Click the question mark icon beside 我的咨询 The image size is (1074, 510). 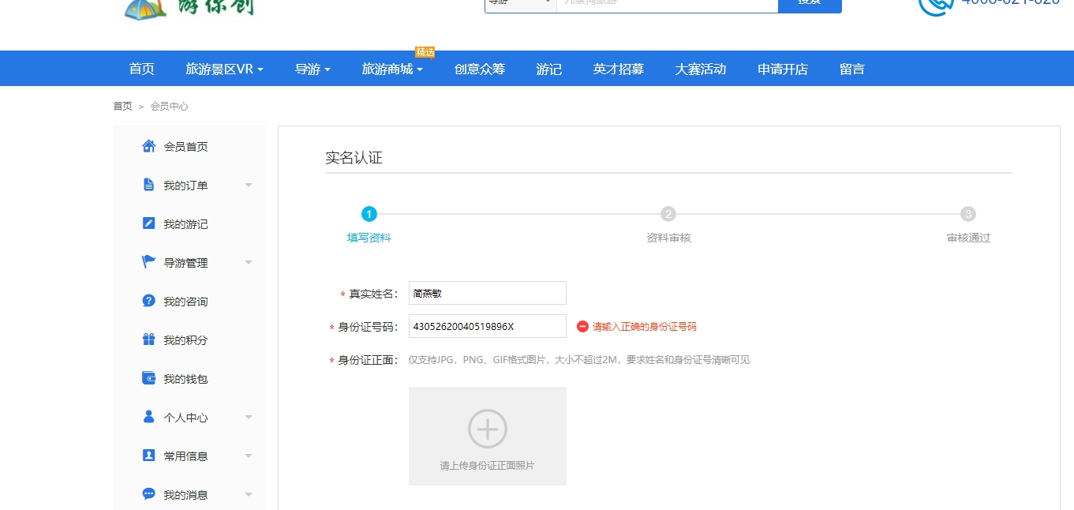pyautogui.click(x=148, y=301)
